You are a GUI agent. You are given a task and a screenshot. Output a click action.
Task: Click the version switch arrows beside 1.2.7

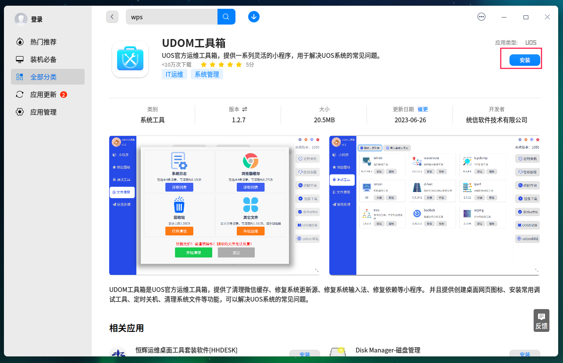click(245, 109)
